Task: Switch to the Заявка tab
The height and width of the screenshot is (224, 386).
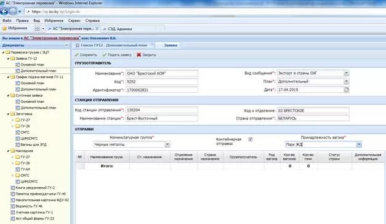Action: click(x=171, y=46)
